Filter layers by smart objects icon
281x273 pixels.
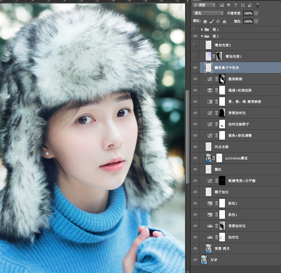(x=250, y=5)
